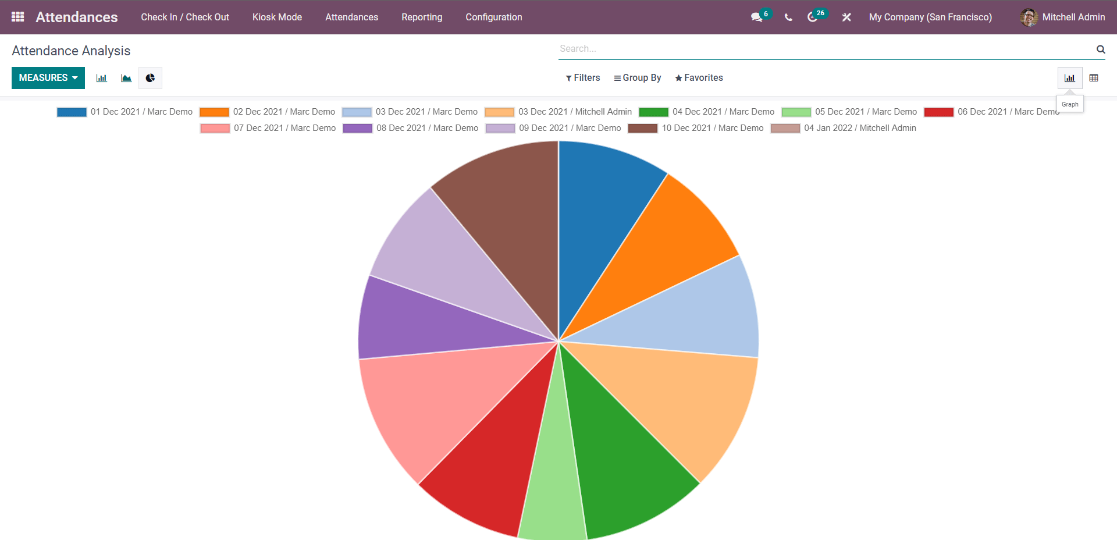The image size is (1117, 540).
Task: Click the debug tools wrench icon
Action: [846, 17]
